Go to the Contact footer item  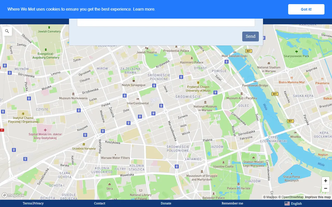100,203
